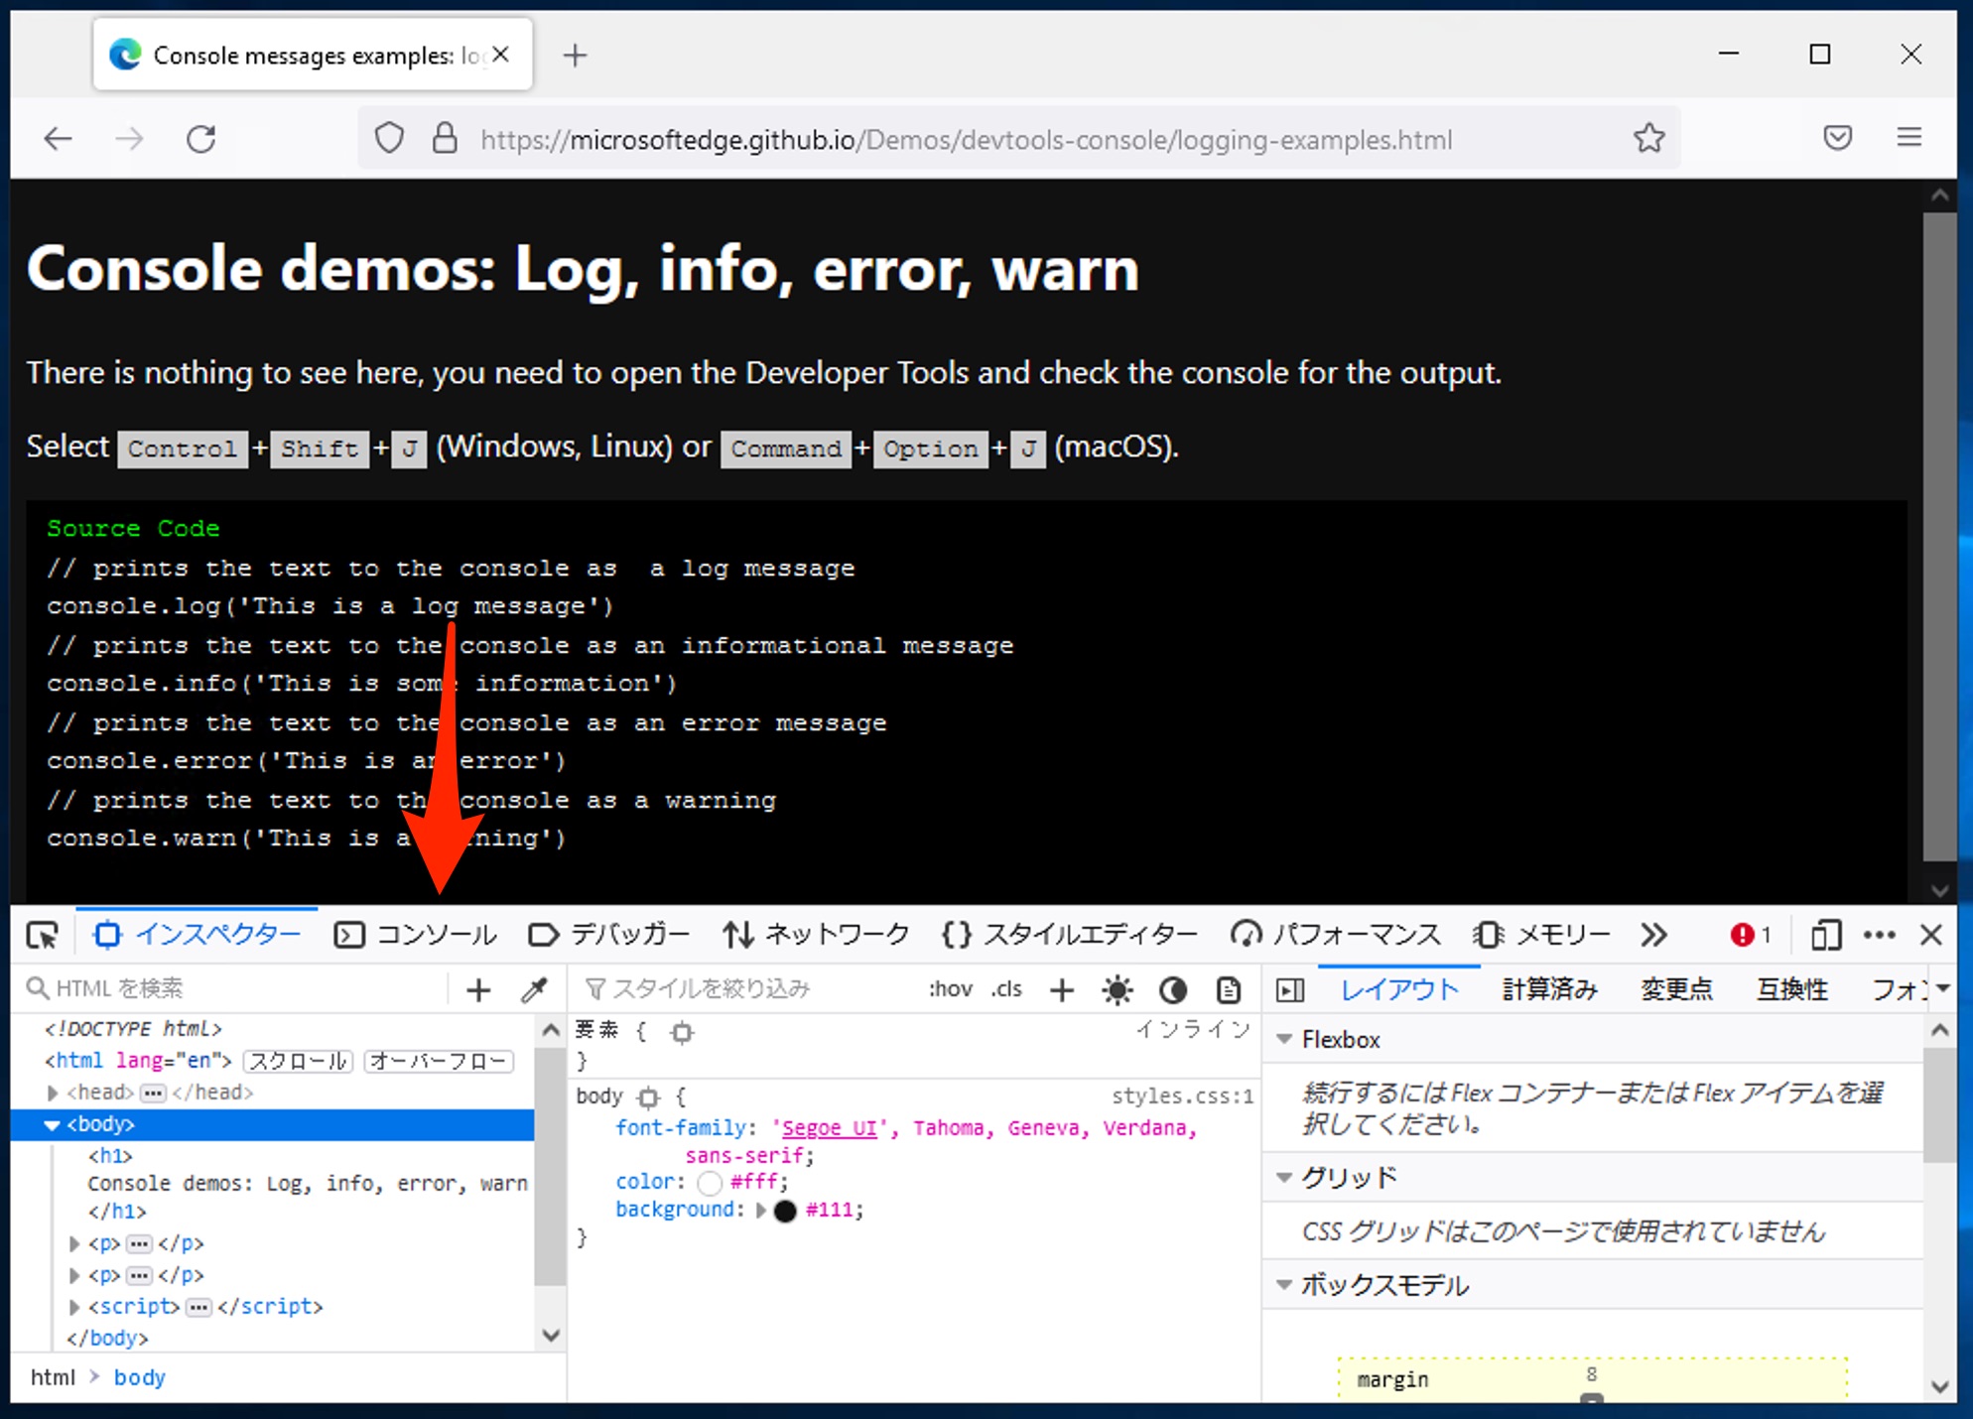Simulate dark color scheme
The width and height of the screenshot is (1973, 1419).
click(x=1173, y=988)
